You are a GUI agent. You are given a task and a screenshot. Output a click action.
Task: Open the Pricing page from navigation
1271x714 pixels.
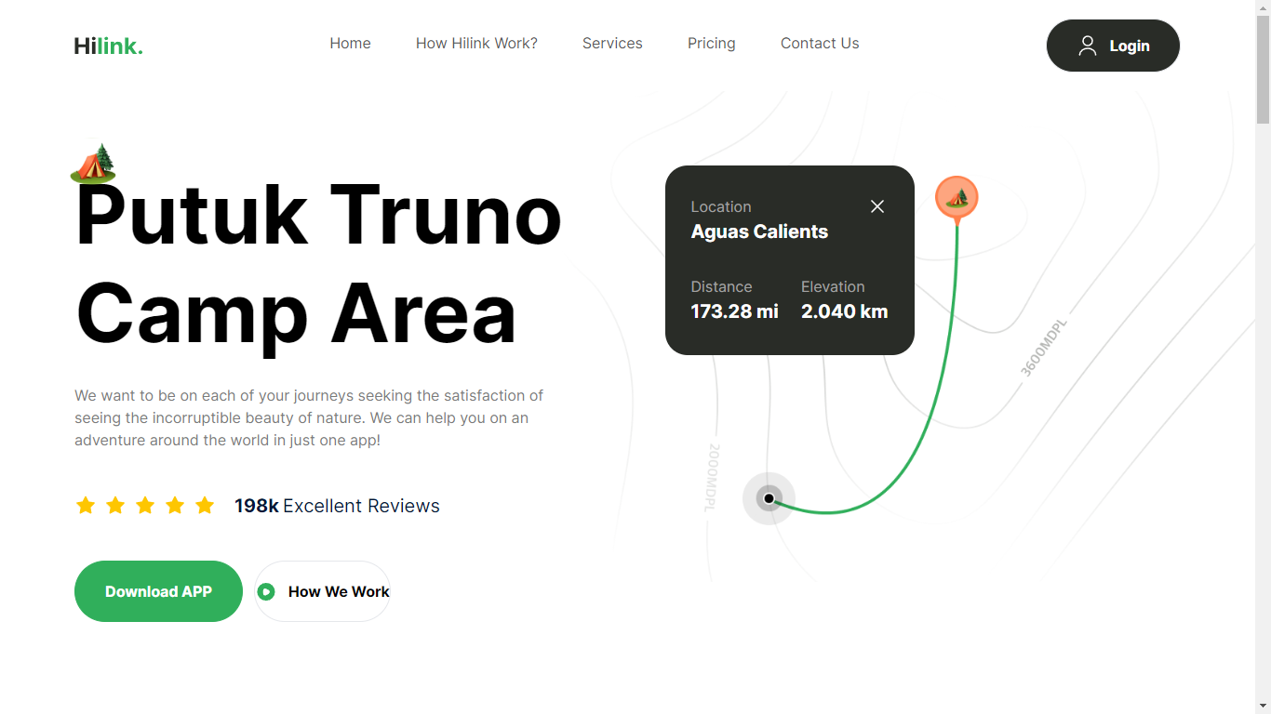(711, 43)
